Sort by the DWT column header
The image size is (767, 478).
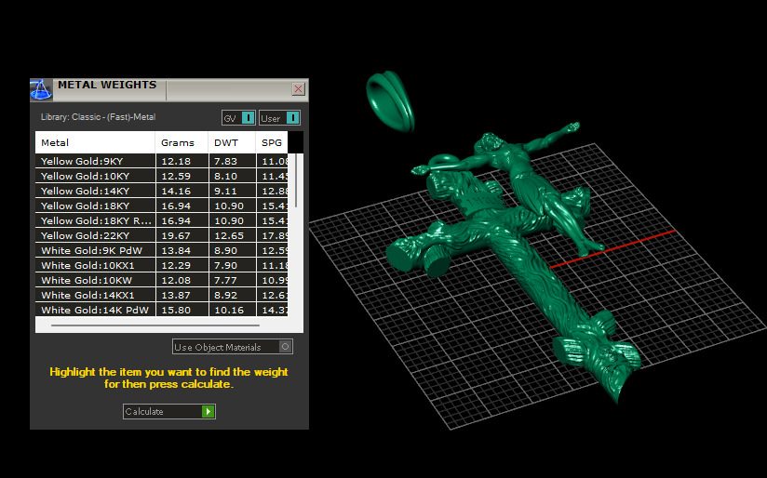tap(232, 142)
